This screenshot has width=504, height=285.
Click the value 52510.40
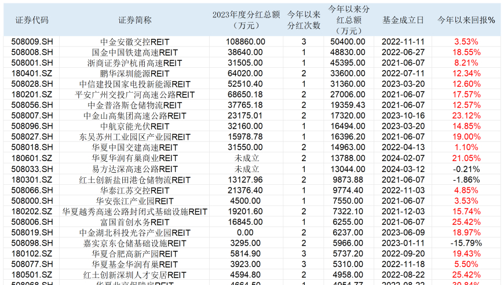pos(245,84)
